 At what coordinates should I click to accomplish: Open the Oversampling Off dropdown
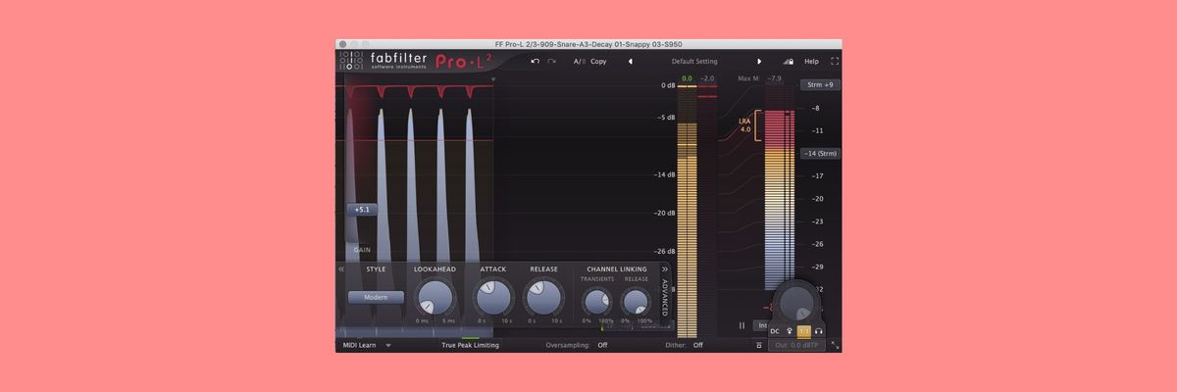point(602,345)
